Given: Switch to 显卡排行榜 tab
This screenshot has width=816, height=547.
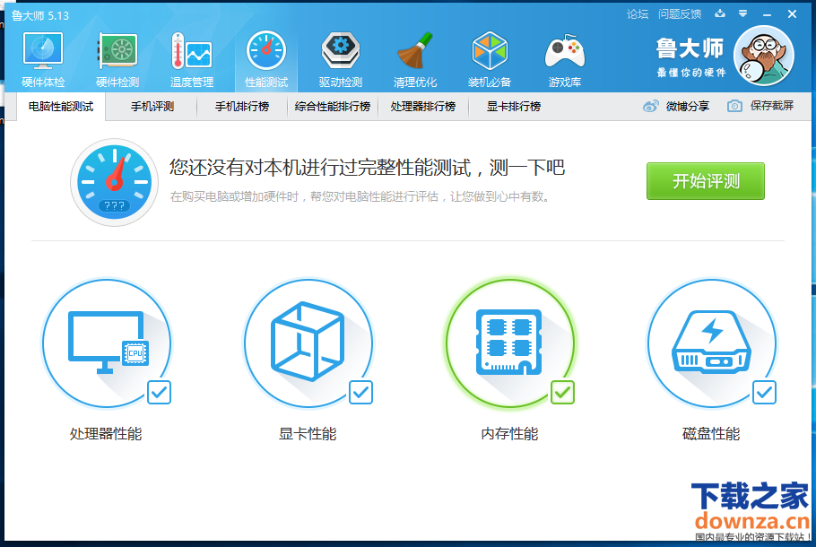Looking at the screenshot, I should pyautogui.click(x=514, y=107).
